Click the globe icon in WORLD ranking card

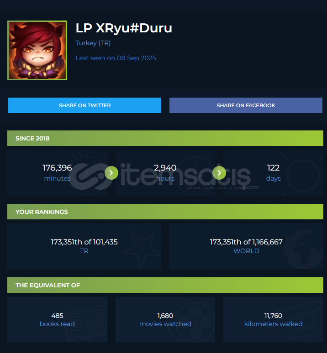coord(303,249)
